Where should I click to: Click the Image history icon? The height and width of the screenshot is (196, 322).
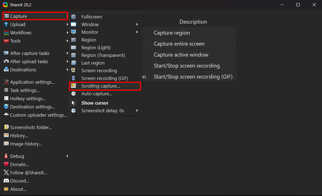(6, 144)
